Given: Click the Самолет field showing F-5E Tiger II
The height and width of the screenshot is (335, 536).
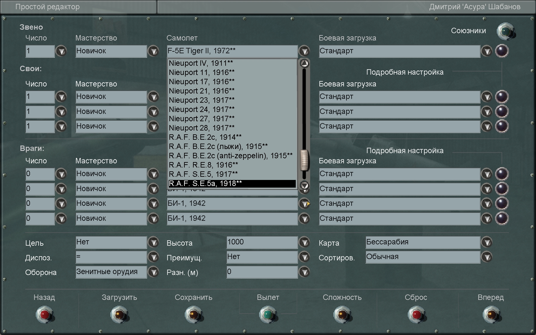Looking at the screenshot, I should point(232,51).
